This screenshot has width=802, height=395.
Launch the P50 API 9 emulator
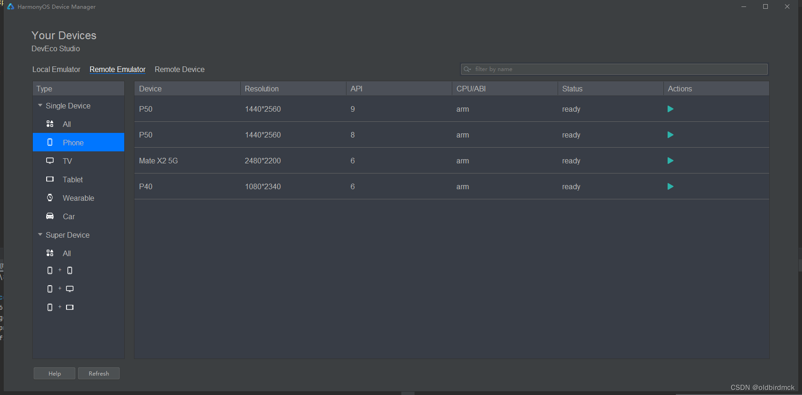(x=670, y=109)
